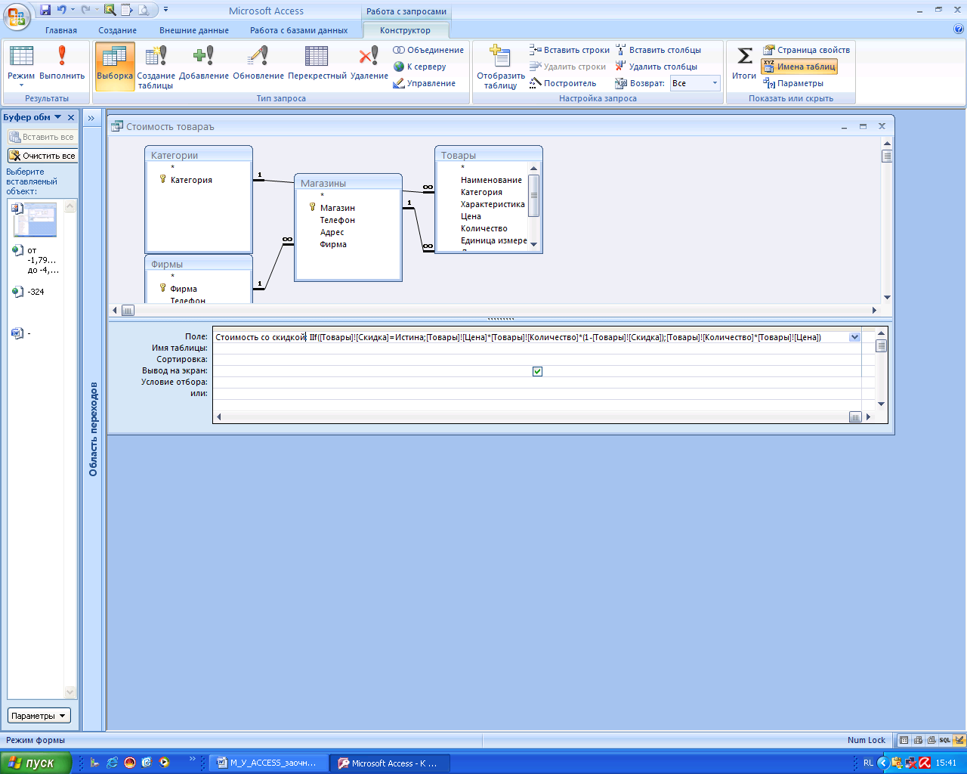Click Вставить столбцы

(658, 50)
